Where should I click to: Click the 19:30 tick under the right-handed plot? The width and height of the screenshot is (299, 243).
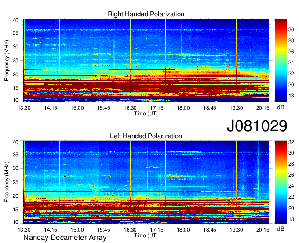coord(236,108)
